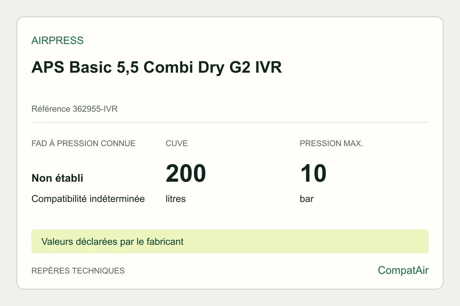This screenshot has width=460, height=306.
Task: Click the Valeurs déclarées par le fabricant banner
Action: click(112, 241)
